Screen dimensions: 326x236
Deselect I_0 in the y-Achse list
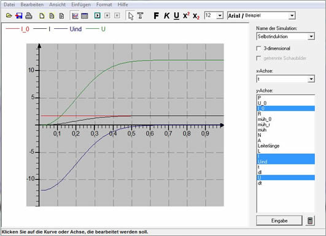coord(285,108)
